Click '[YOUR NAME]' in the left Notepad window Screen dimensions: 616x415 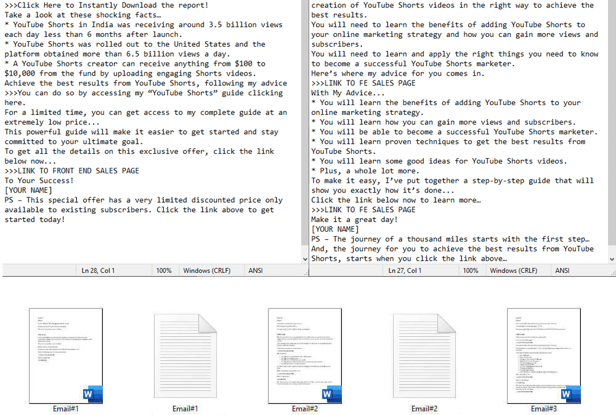pos(28,190)
